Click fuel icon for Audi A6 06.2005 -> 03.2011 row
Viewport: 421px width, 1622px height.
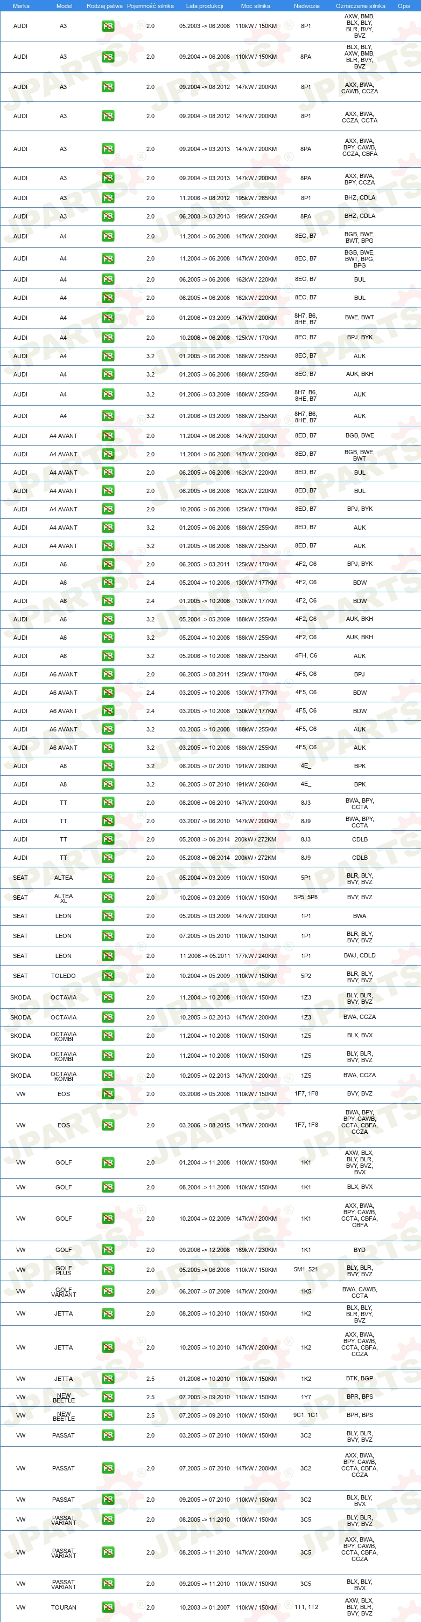click(x=108, y=565)
